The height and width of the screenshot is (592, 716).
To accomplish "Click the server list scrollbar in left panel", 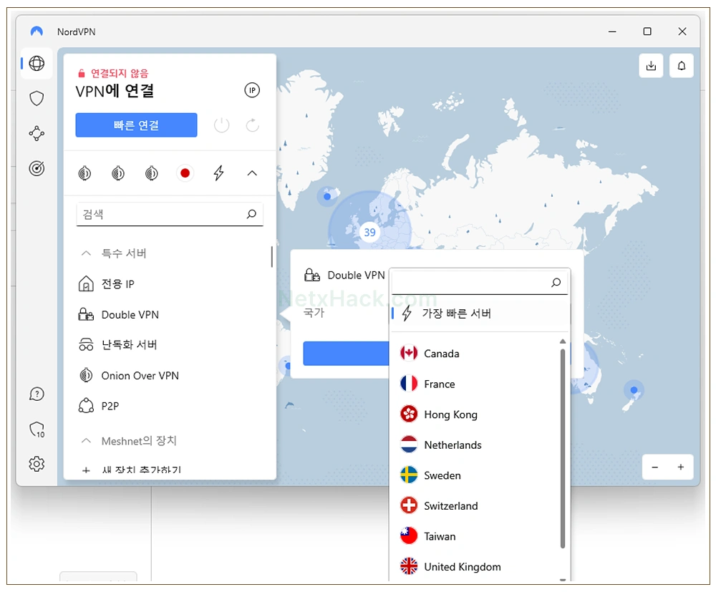I will (271, 256).
